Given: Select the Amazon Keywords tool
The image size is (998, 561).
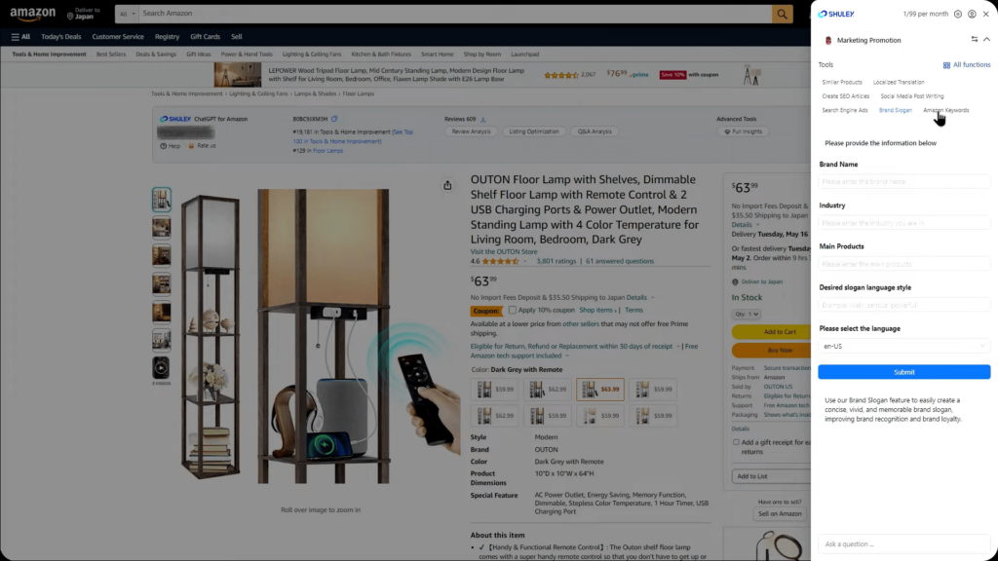Looking at the screenshot, I should 945,110.
